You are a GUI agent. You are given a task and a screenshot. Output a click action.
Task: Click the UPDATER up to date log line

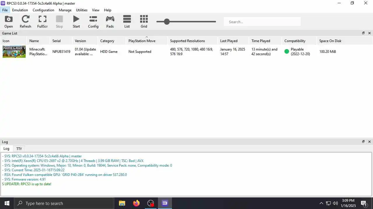[27, 184]
